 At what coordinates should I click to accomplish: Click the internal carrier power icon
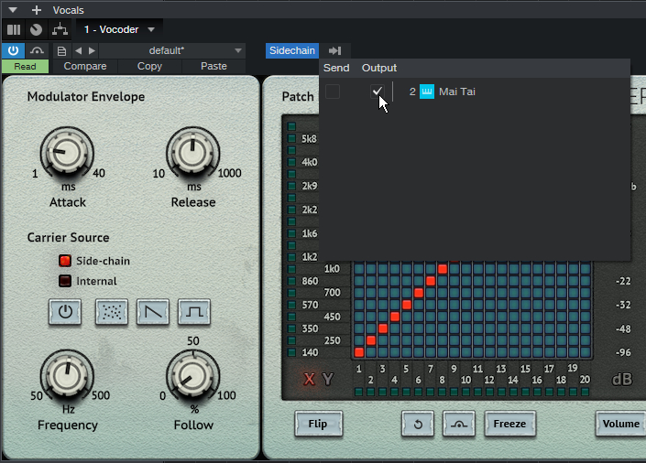click(65, 312)
